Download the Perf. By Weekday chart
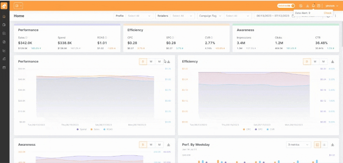 [x=332, y=145]
